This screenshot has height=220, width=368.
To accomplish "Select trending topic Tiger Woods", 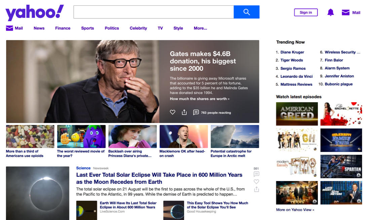I will pyautogui.click(x=292, y=60).
